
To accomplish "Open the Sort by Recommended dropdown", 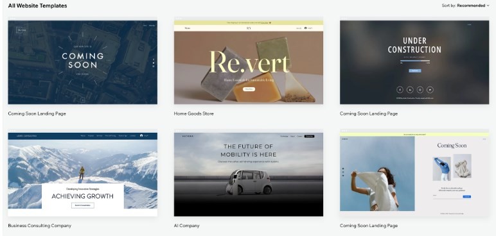I will (466, 5).
